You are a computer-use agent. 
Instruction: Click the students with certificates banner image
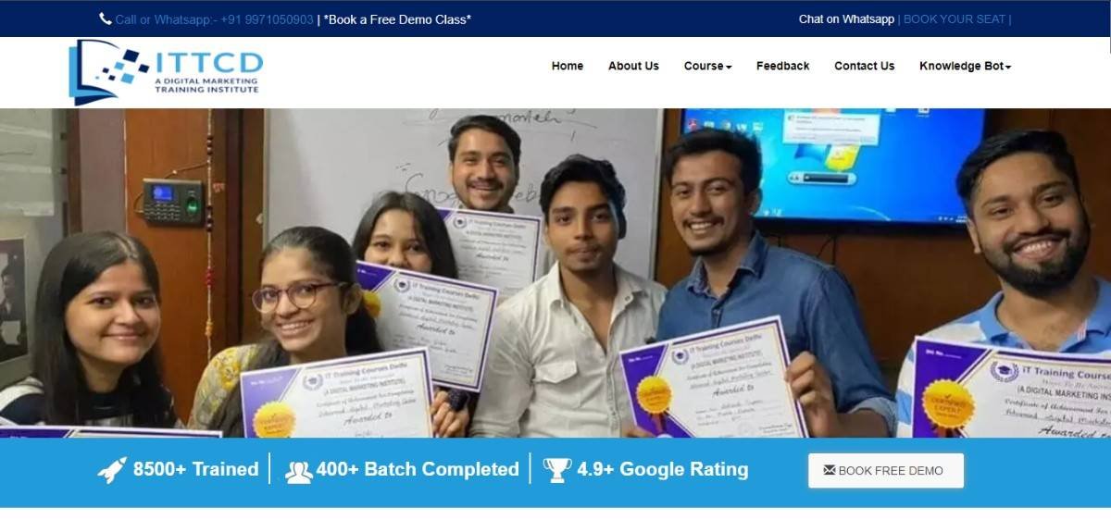(555, 273)
